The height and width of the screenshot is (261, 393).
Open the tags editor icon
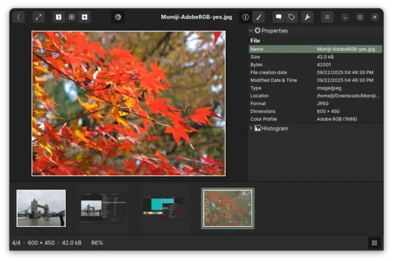pyautogui.click(x=291, y=17)
